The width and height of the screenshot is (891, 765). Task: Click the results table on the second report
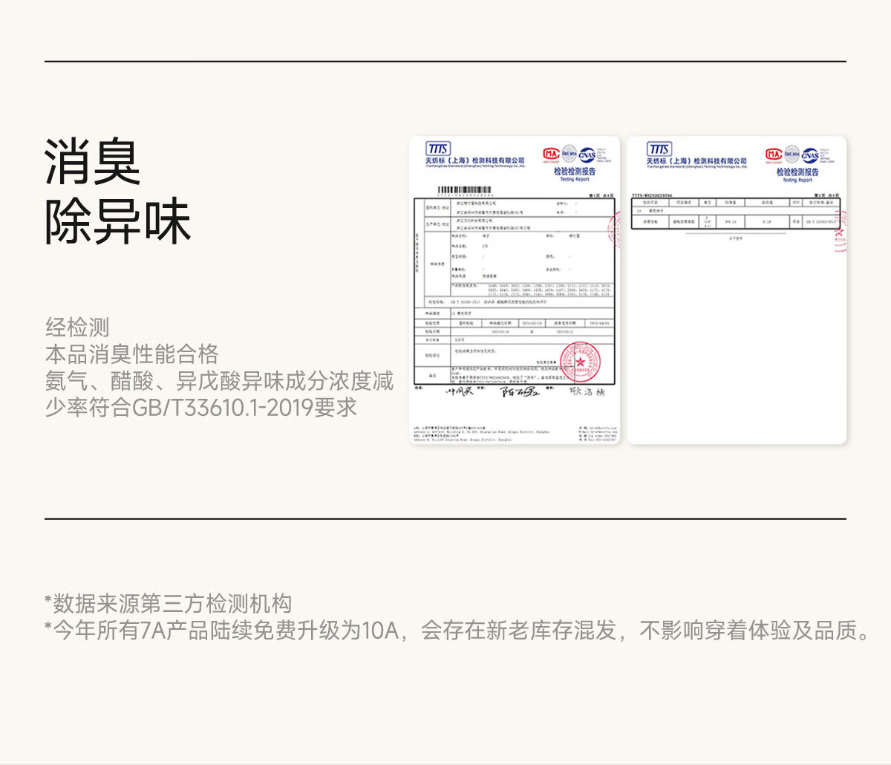(734, 214)
